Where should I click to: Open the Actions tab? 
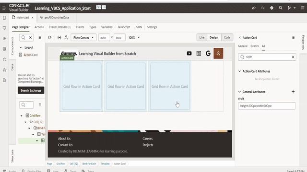click(x=39, y=27)
